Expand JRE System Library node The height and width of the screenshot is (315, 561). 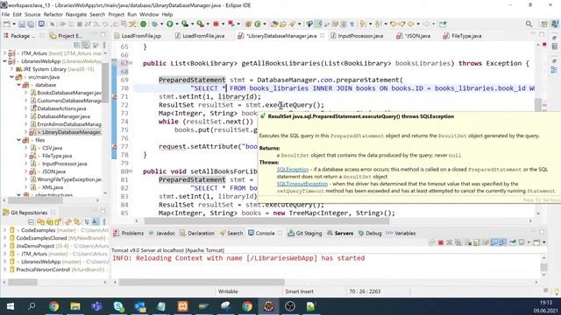[x=11, y=69]
